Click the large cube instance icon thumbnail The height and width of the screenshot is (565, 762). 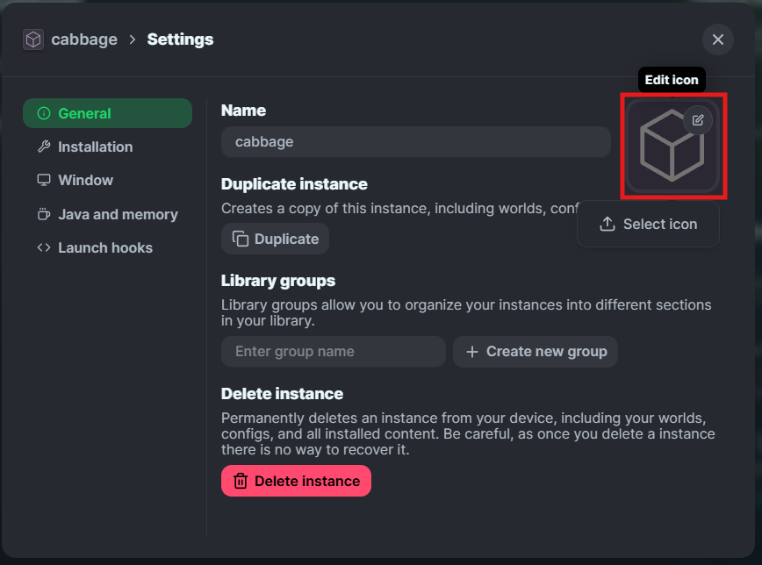pyautogui.click(x=672, y=146)
